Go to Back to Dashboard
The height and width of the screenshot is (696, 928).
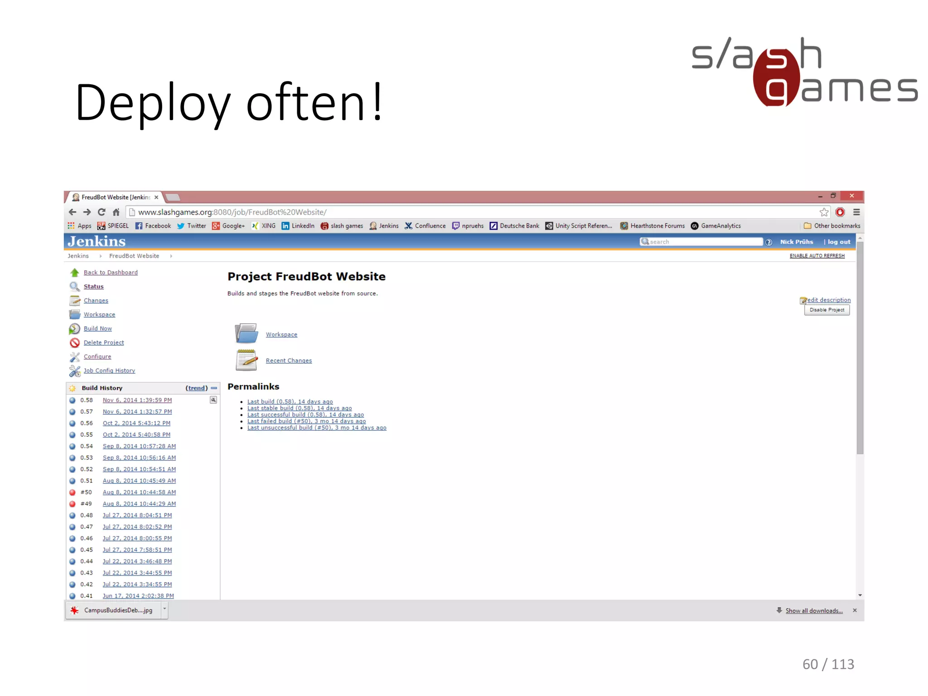(x=111, y=272)
